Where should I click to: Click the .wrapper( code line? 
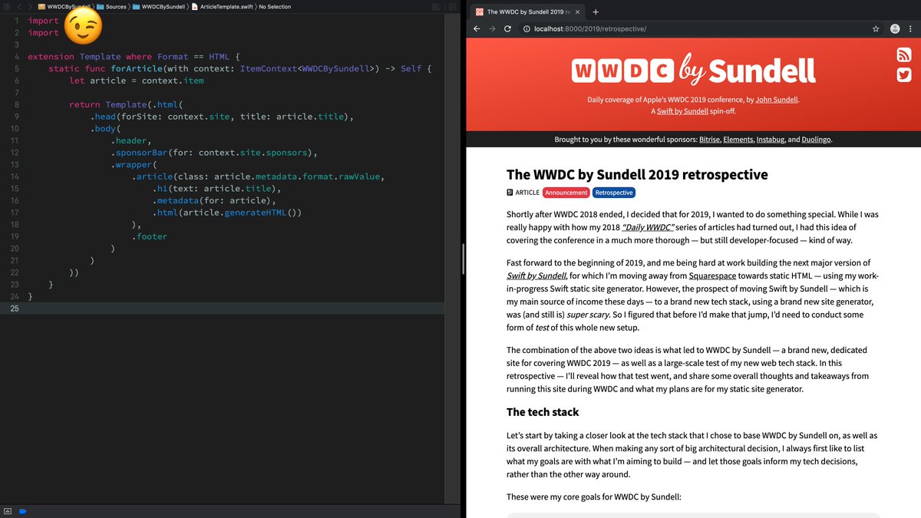pos(134,165)
